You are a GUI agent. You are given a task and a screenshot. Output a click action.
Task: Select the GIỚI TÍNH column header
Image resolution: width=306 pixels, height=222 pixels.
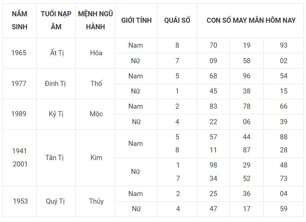pos(136,21)
